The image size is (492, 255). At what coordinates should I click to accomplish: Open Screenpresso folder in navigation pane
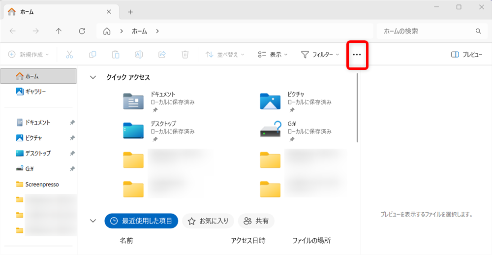(x=38, y=184)
